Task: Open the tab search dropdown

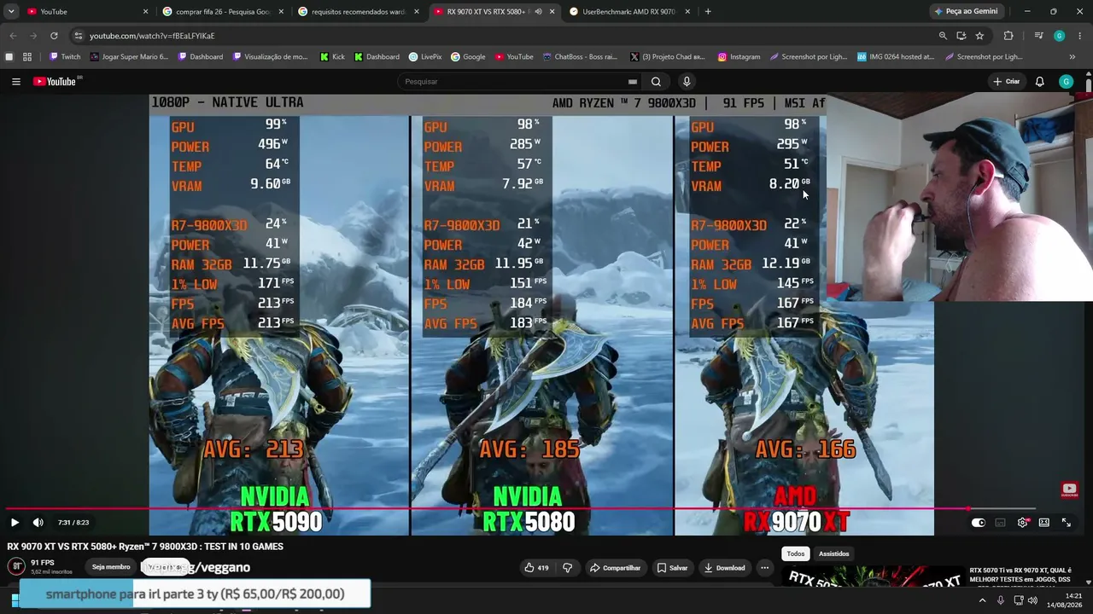Action: coord(11,12)
